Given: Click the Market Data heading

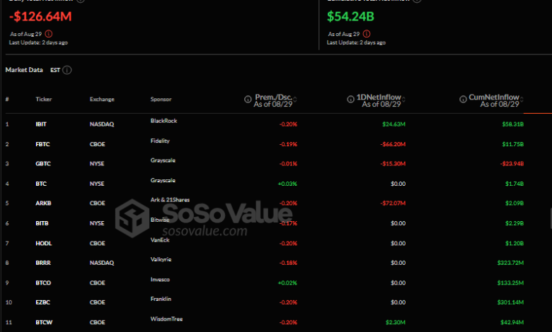Looking at the screenshot, I should (x=24, y=69).
